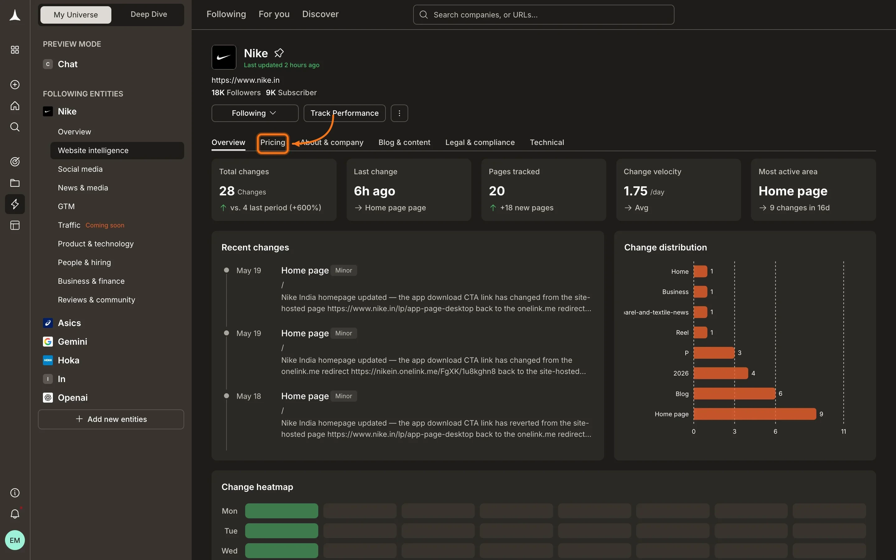
Task: Pin Nike with the pin icon
Action: [279, 53]
